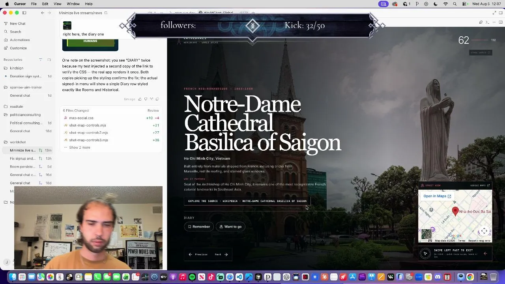Open the Edit menu

click(x=45, y=4)
